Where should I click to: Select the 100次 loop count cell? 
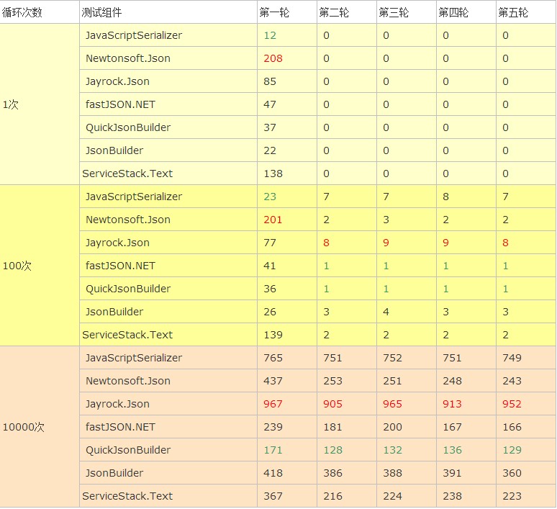pos(40,266)
